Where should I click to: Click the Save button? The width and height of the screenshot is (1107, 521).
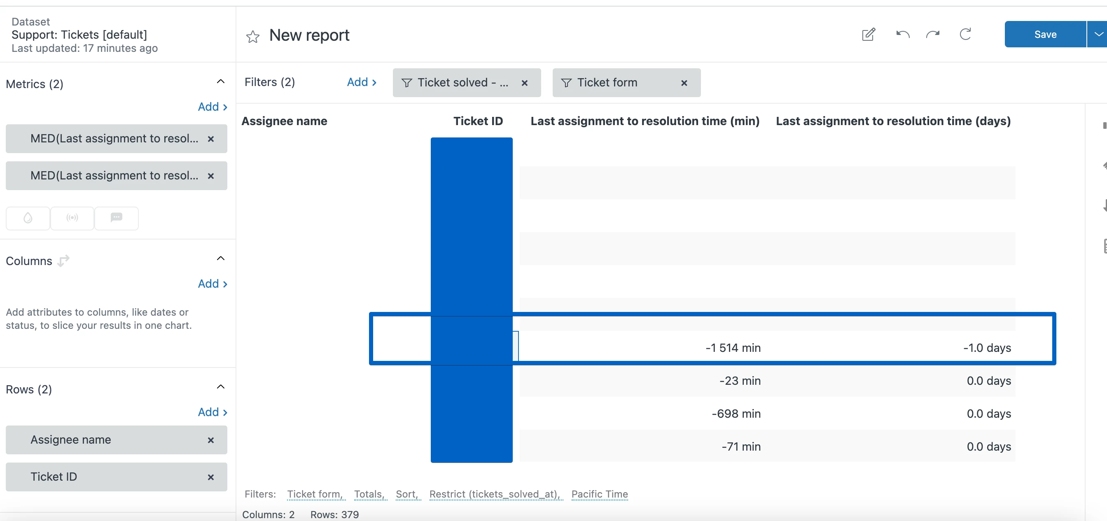1045,34
